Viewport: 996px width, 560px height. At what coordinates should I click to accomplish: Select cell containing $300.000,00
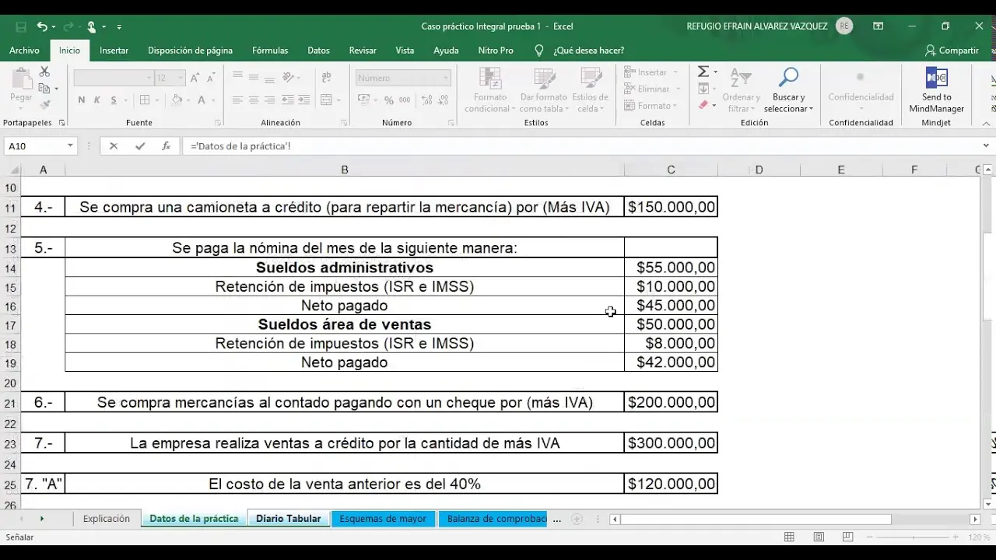[671, 443]
